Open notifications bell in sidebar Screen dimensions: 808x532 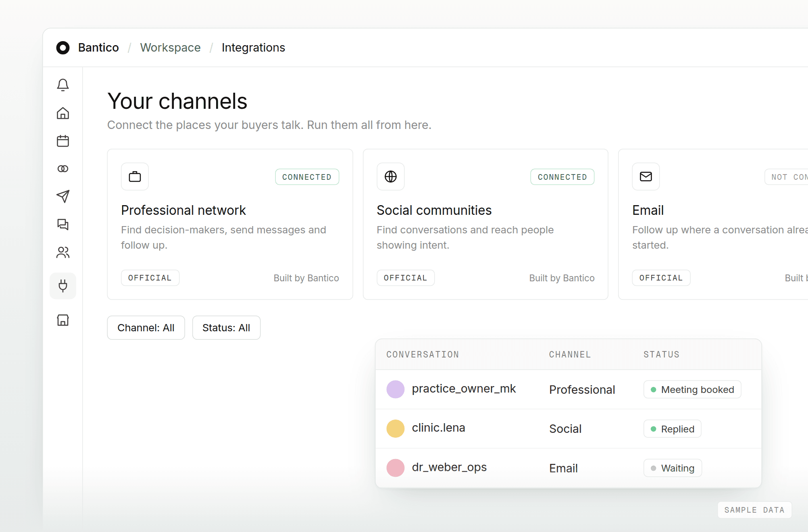63,85
